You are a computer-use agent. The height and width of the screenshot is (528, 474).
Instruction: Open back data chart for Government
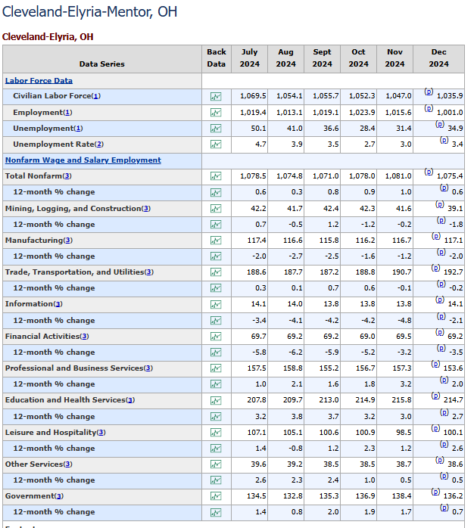click(x=216, y=496)
